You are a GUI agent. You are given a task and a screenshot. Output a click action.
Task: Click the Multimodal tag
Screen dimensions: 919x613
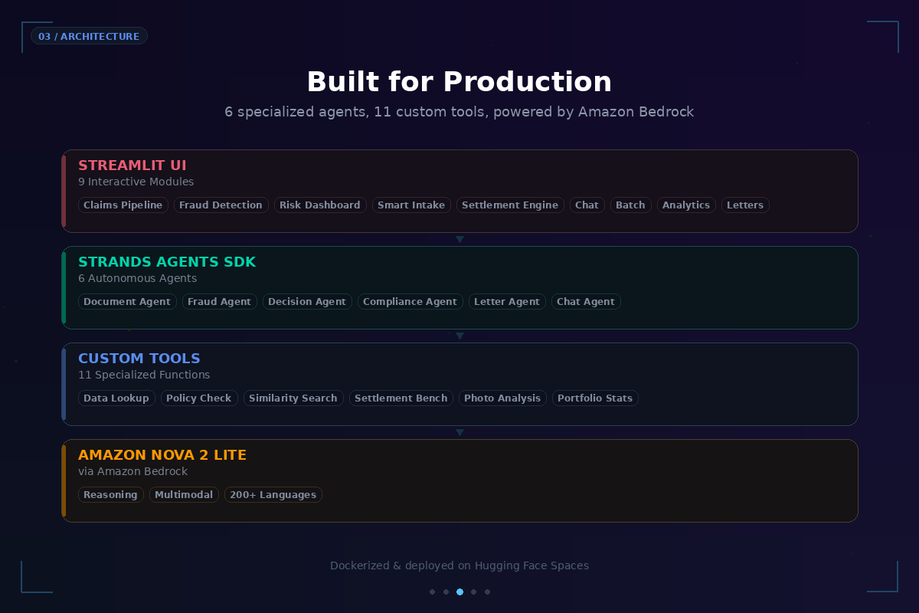click(184, 494)
